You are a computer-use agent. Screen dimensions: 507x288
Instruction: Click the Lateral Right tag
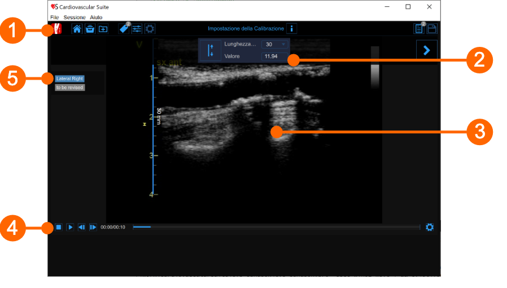click(69, 78)
